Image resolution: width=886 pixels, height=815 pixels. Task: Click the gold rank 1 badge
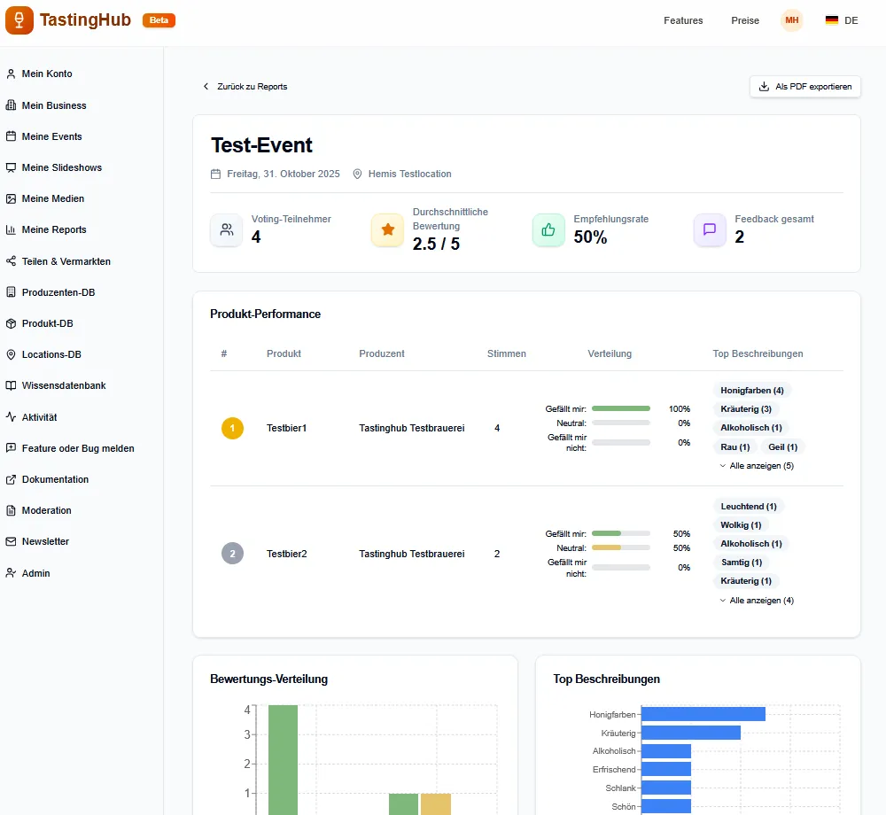pos(232,429)
